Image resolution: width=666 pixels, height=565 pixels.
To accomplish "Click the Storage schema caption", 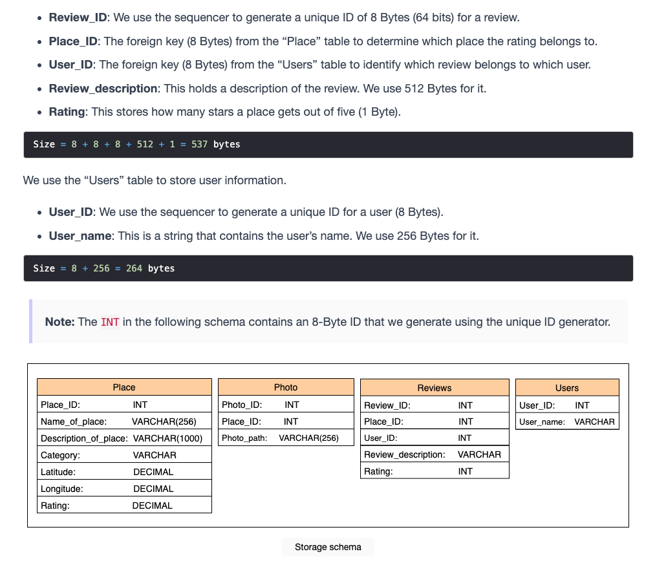I will point(328,547).
